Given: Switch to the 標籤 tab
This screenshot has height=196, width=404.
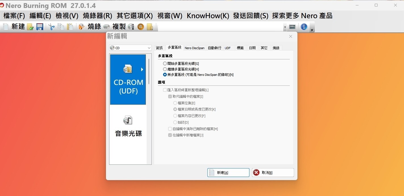Looking at the screenshot, I should coord(240,48).
